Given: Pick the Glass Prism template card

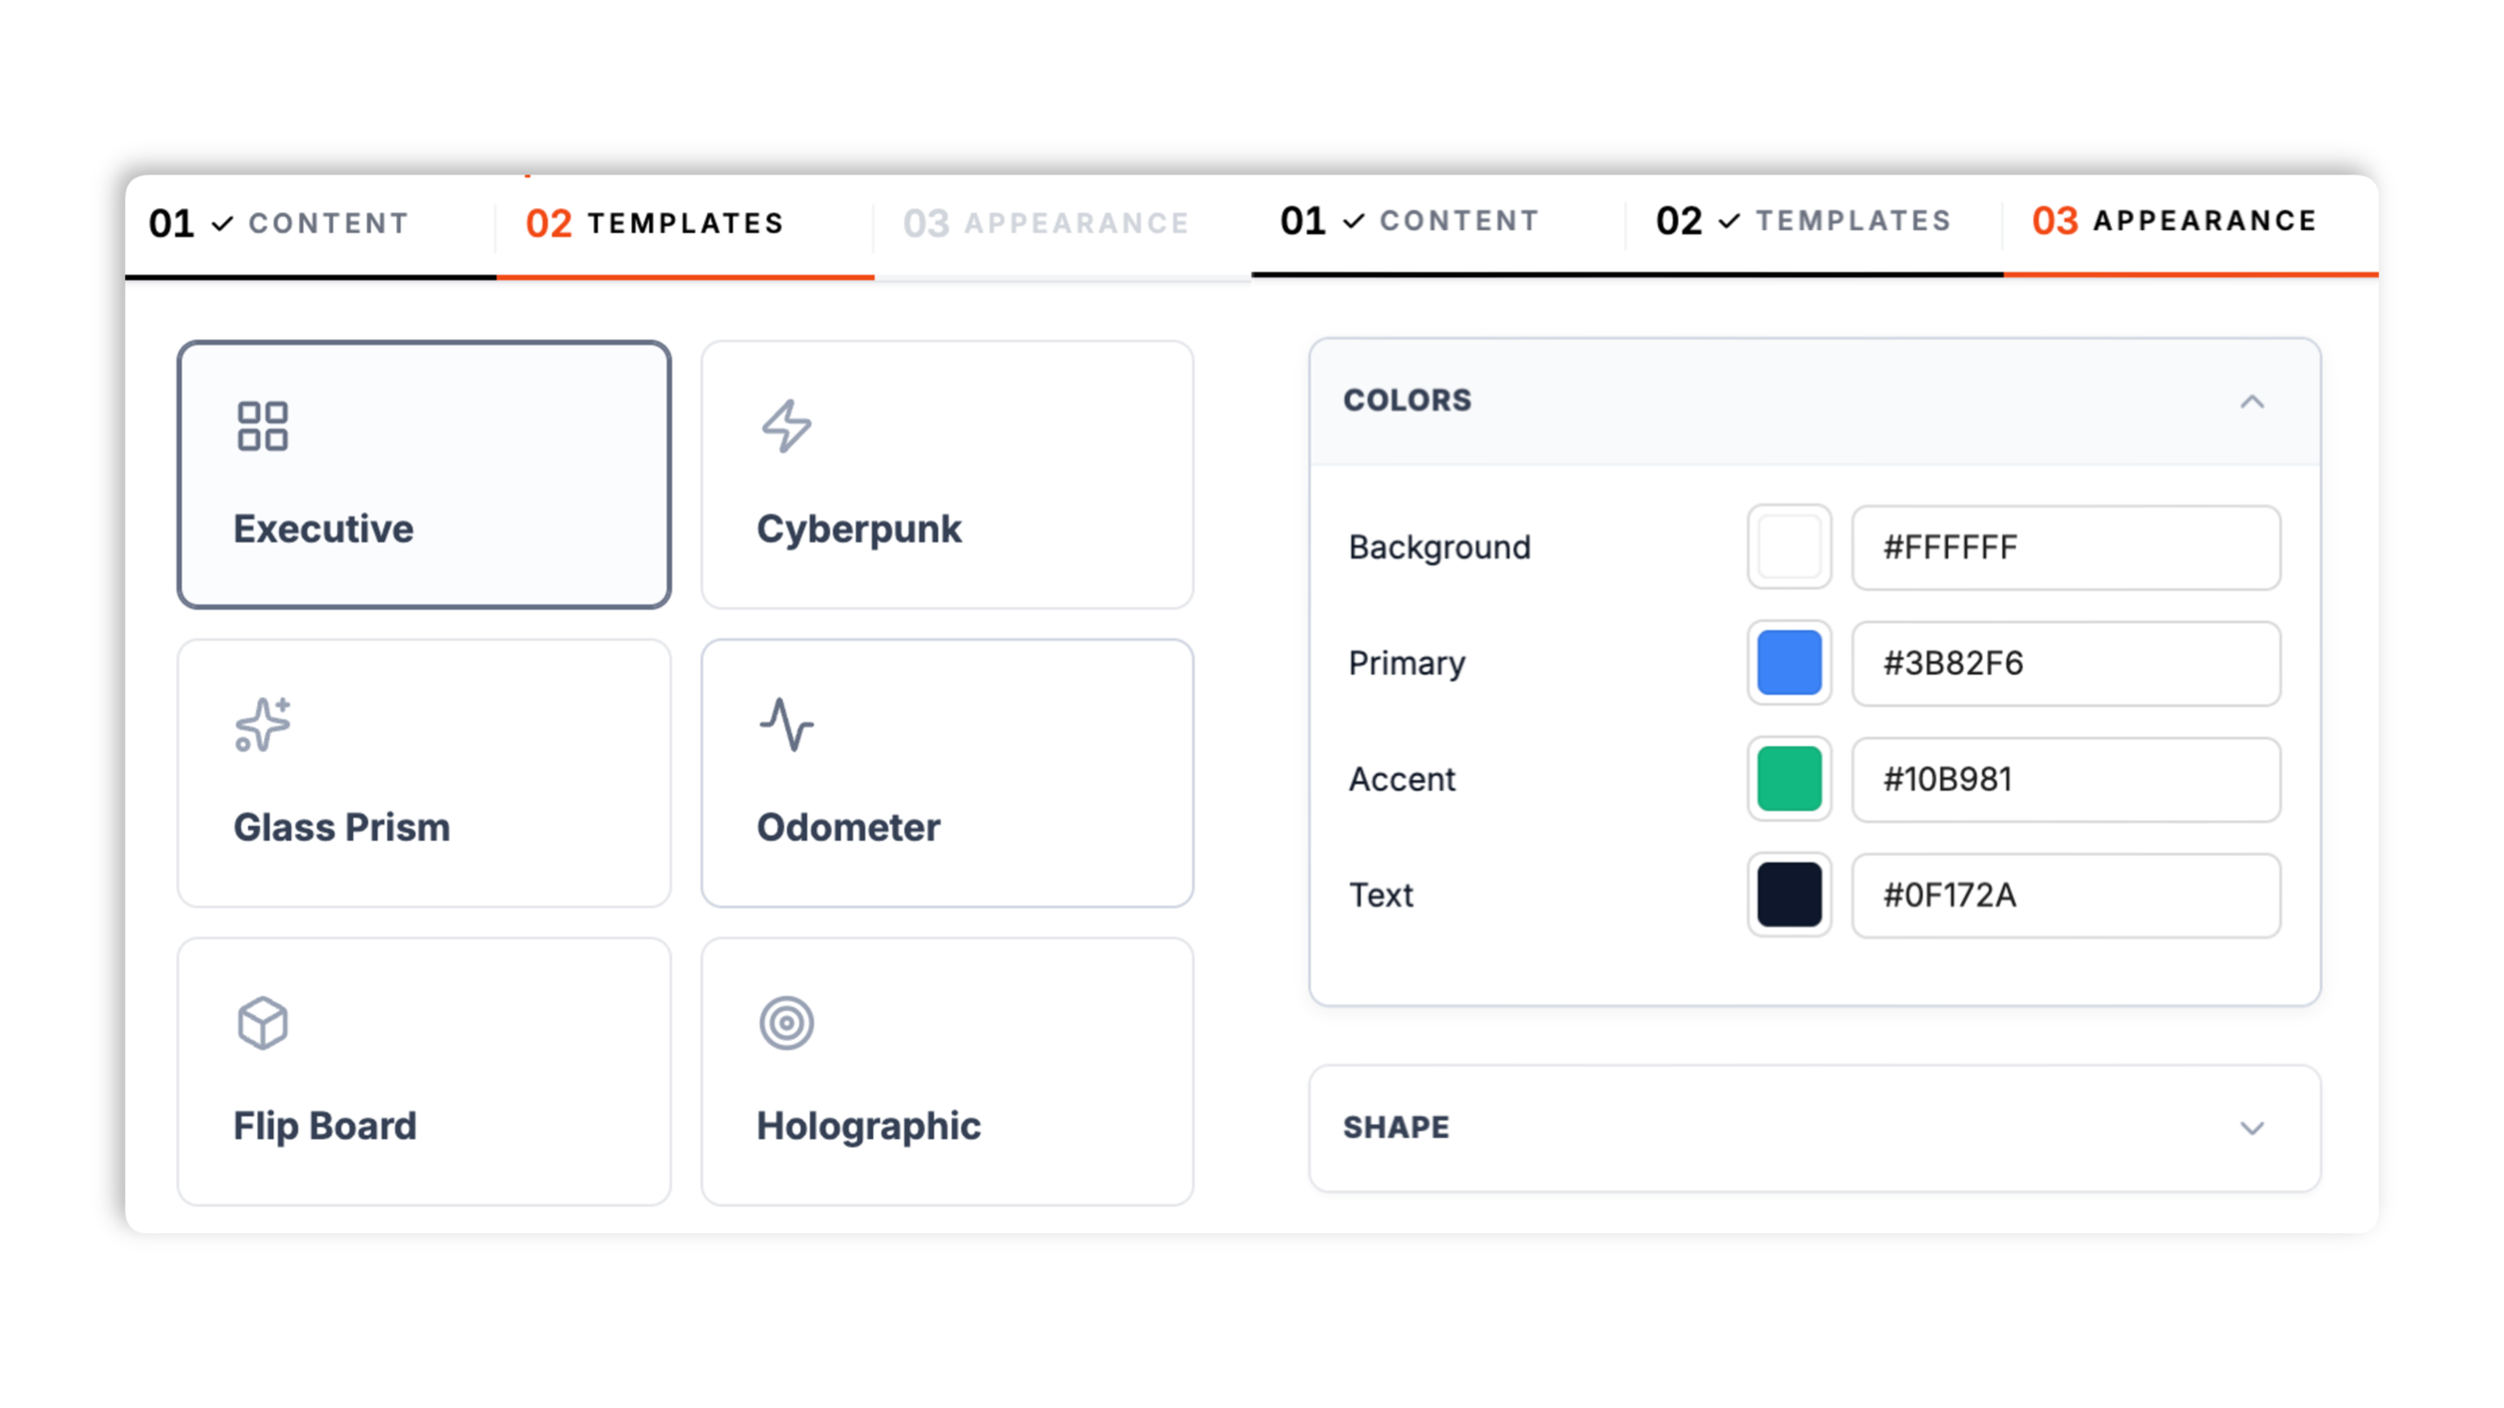Looking at the screenshot, I should click(x=423, y=773).
